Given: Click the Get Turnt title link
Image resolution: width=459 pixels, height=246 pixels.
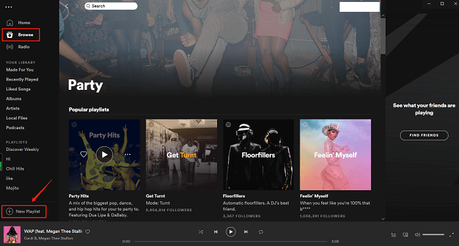Looking at the screenshot, I should coord(155,196).
